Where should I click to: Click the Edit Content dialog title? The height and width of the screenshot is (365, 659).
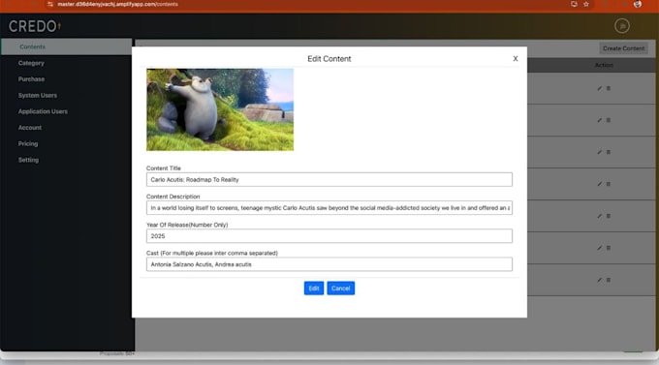tap(329, 59)
